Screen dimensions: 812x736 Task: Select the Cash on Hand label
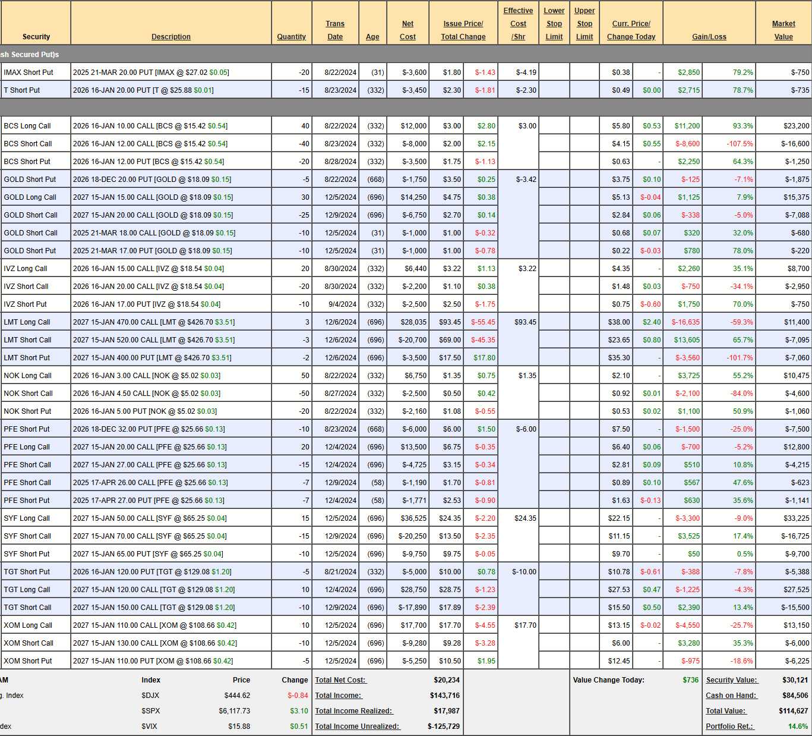731,696
